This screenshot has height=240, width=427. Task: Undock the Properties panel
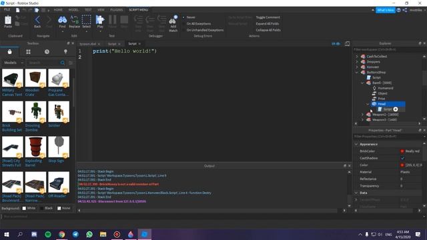[x=420, y=131]
